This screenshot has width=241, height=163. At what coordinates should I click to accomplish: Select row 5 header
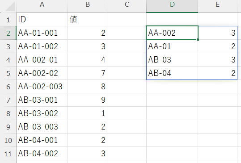8,73
